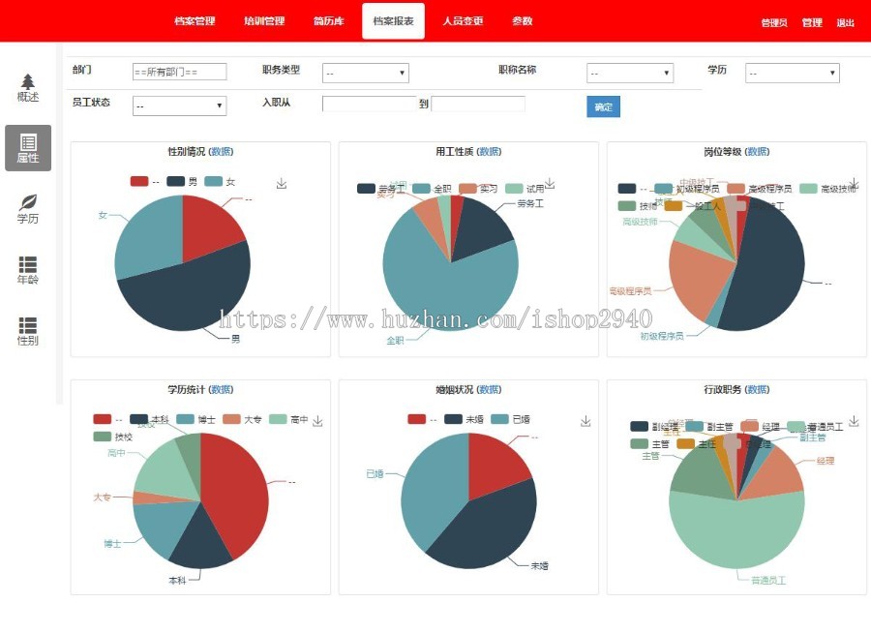
Task: Toggle 本科 legend entry in 学历统计 chart
Action: click(x=149, y=419)
